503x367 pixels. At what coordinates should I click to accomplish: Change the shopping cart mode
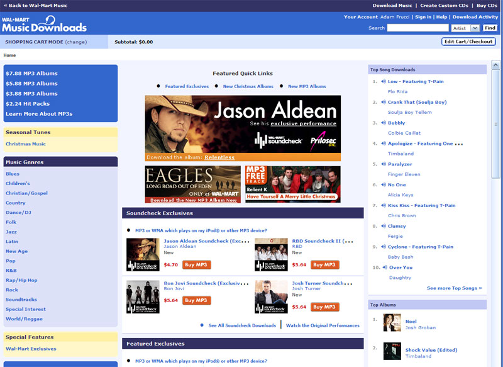coord(76,42)
